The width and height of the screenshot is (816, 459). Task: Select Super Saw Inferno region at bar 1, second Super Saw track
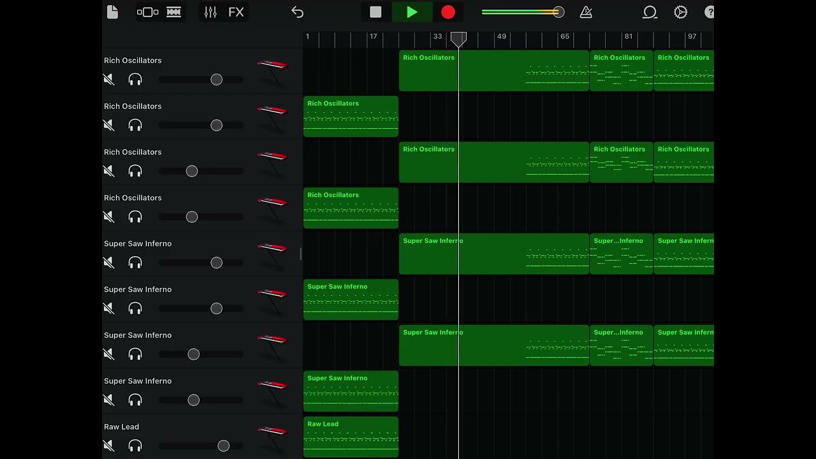coord(351,300)
